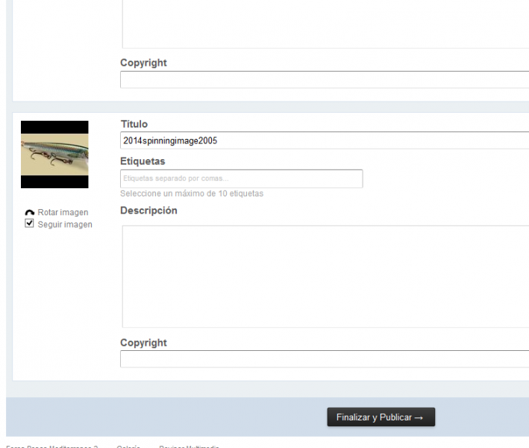Open the Foros Pesca Mediterraneo footer link

tap(52, 446)
